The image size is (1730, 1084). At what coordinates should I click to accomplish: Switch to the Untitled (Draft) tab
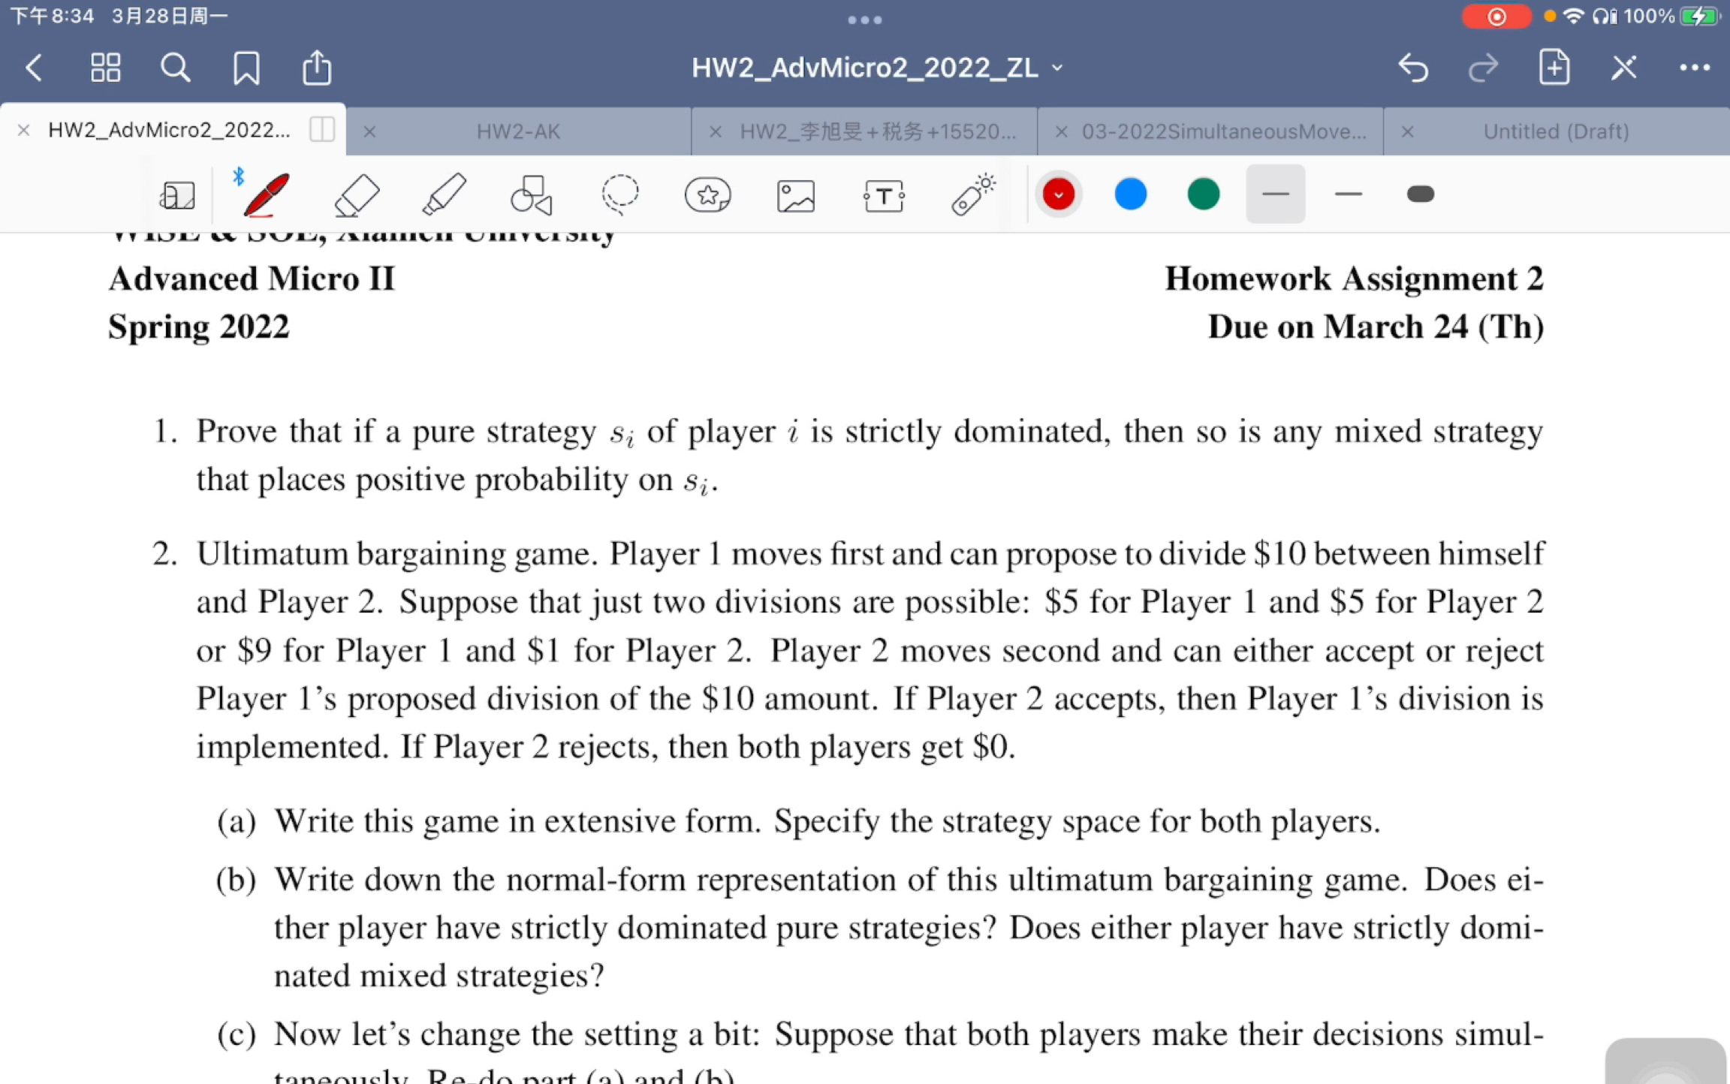(x=1556, y=131)
